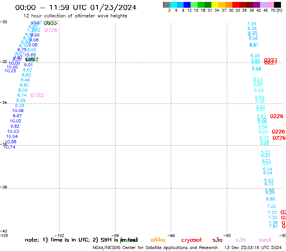Click the wave height value 8.74

pyautogui.click(x=22, y=95)
